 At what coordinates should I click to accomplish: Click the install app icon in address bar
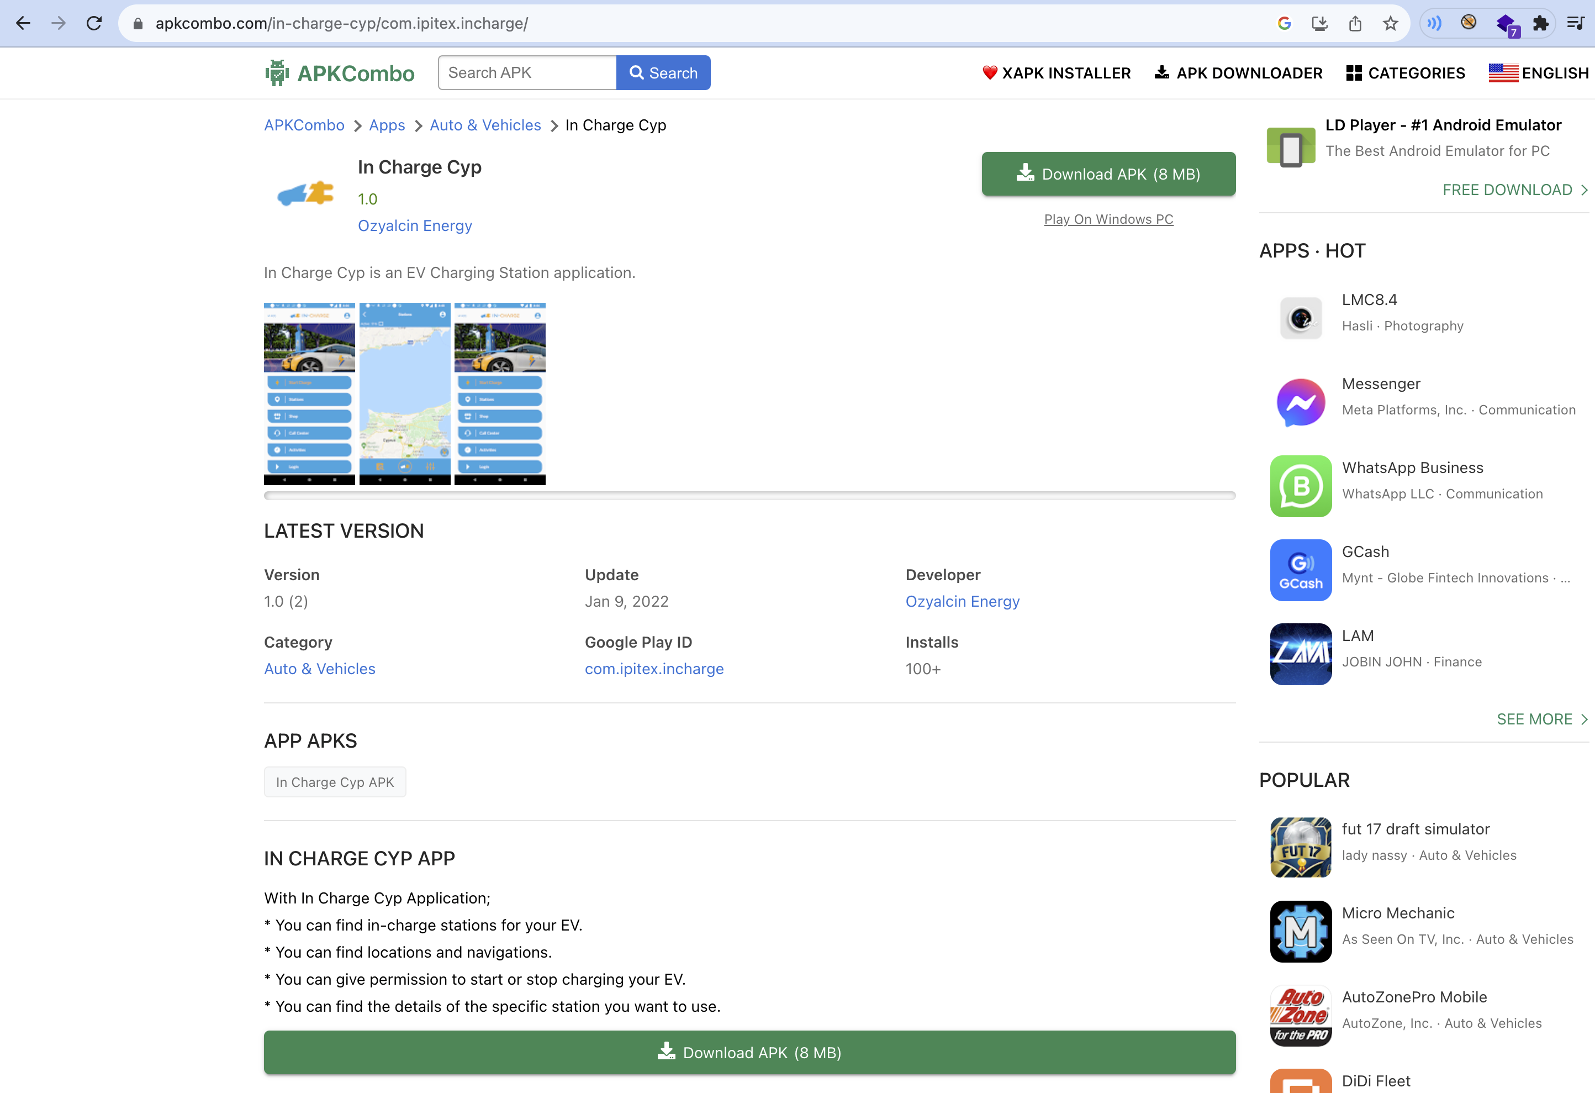[1319, 23]
